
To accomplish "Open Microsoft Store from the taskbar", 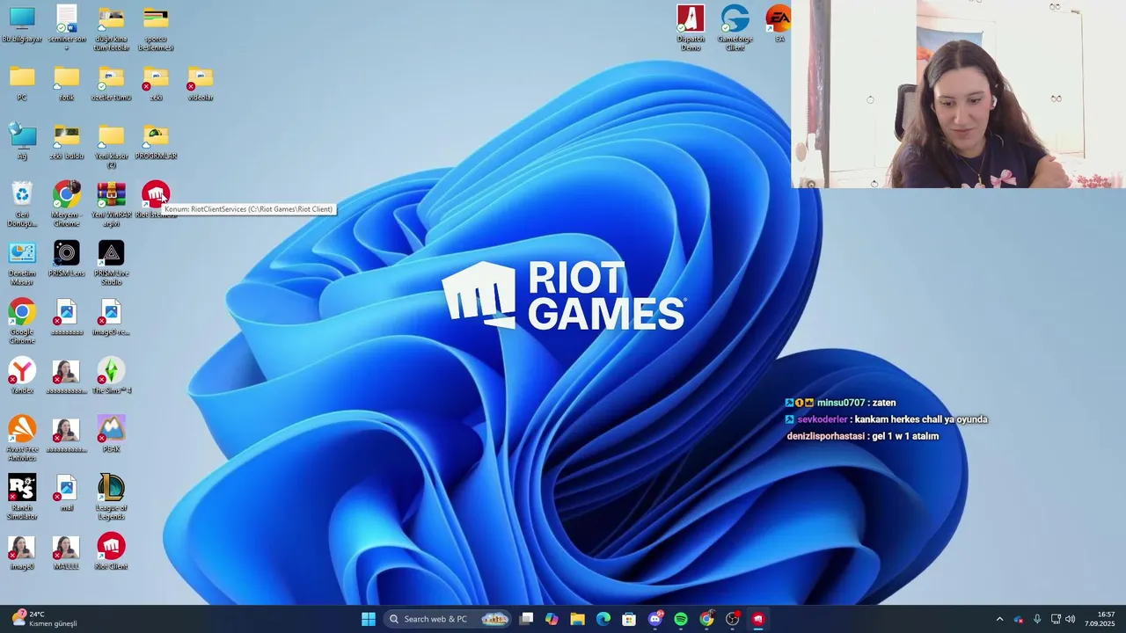I will 629,619.
